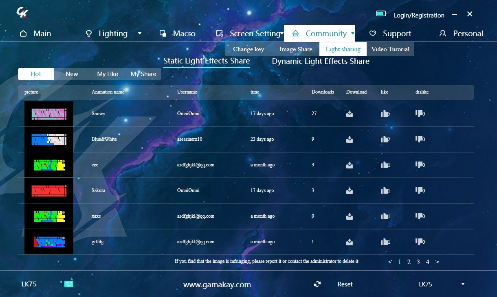
Task: Click the refresh icon next to Reset
Action: (317, 284)
